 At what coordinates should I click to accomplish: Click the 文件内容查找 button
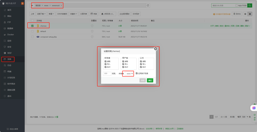click(x=62, y=14)
